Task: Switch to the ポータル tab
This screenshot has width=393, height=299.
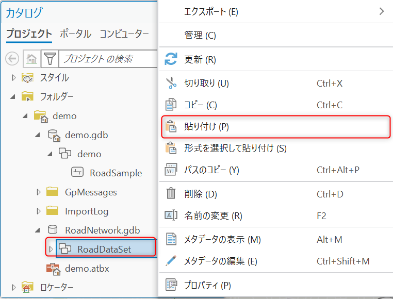Action: 75,34
